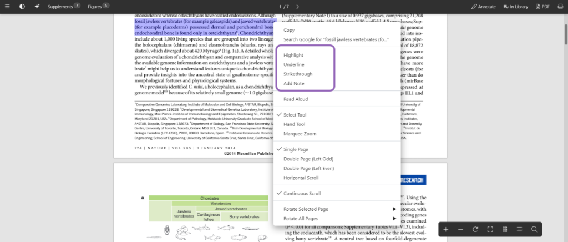Open the hamburger sidebar menu
Viewport: 568px width, 242px height.
(7, 7)
